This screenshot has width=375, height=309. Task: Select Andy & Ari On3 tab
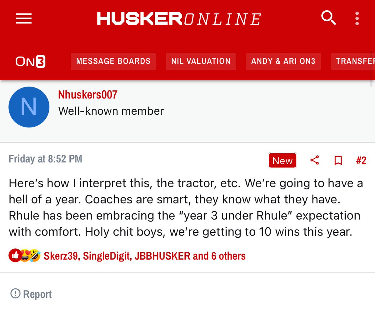click(283, 61)
